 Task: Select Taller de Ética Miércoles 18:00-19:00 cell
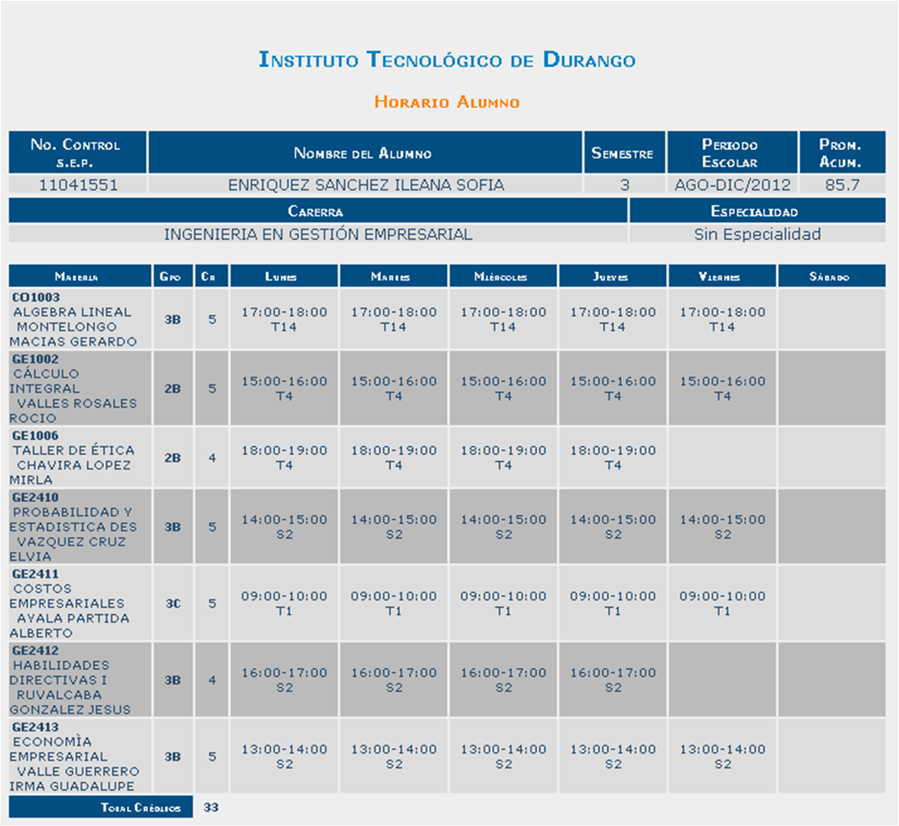click(503, 458)
